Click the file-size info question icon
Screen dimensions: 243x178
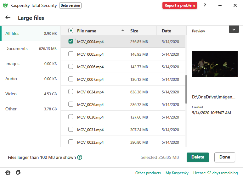[x=80, y=157]
